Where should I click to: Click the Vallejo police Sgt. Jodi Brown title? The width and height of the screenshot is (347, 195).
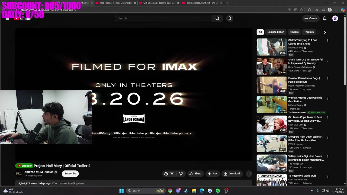tap(306, 158)
